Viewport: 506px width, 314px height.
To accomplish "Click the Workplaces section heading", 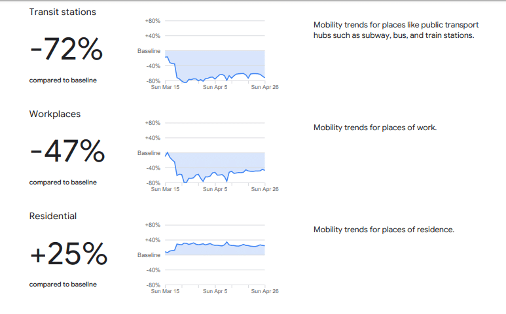I will (55, 114).
